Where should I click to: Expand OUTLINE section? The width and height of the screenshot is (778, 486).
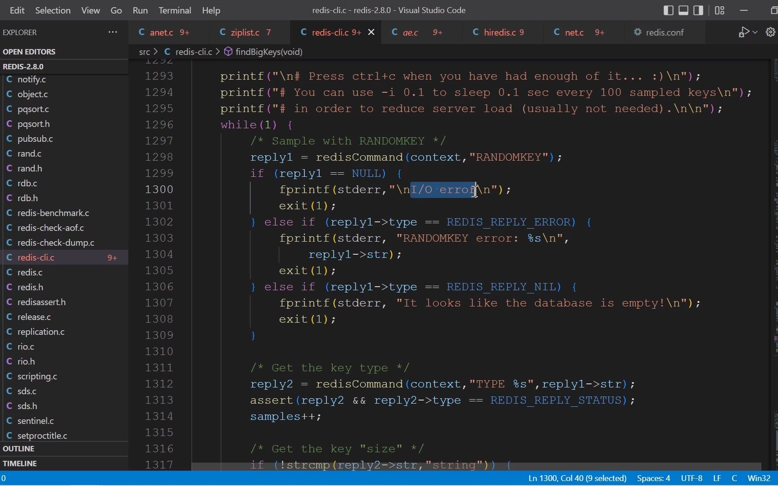coord(64,449)
